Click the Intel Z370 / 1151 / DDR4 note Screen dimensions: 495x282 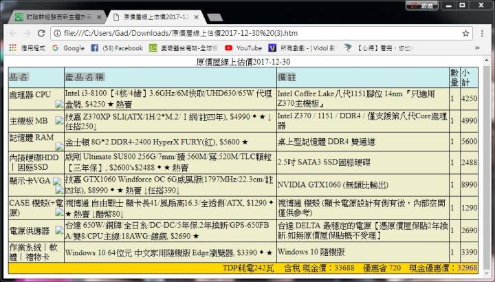coord(362,121)
